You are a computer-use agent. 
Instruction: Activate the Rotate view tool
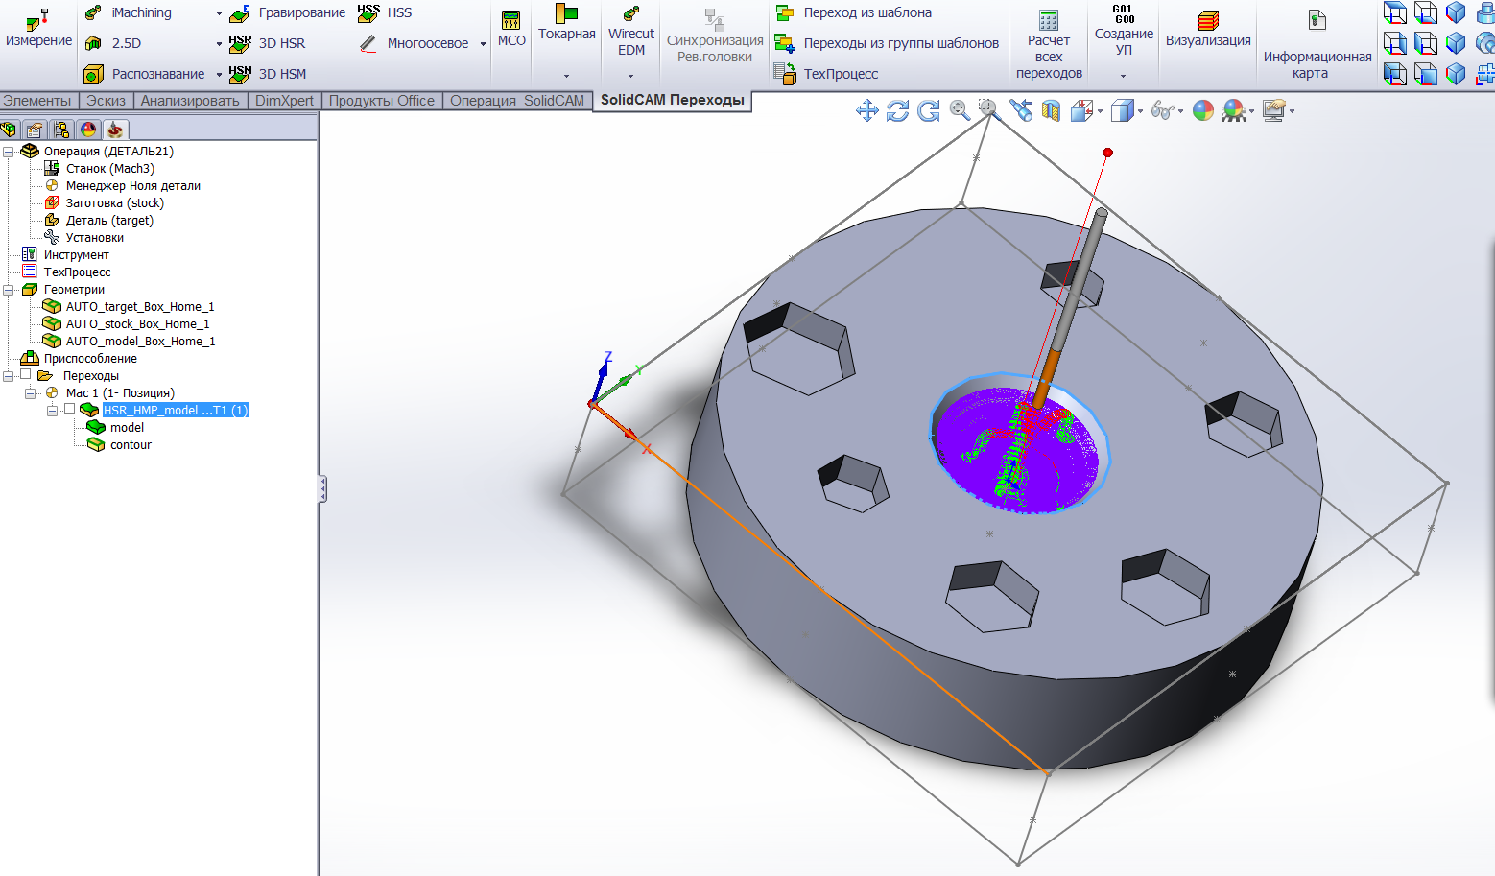click(898, 111)
